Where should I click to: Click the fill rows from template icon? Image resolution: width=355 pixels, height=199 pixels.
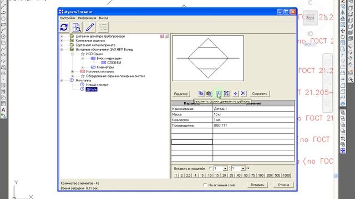pos(218,93)
